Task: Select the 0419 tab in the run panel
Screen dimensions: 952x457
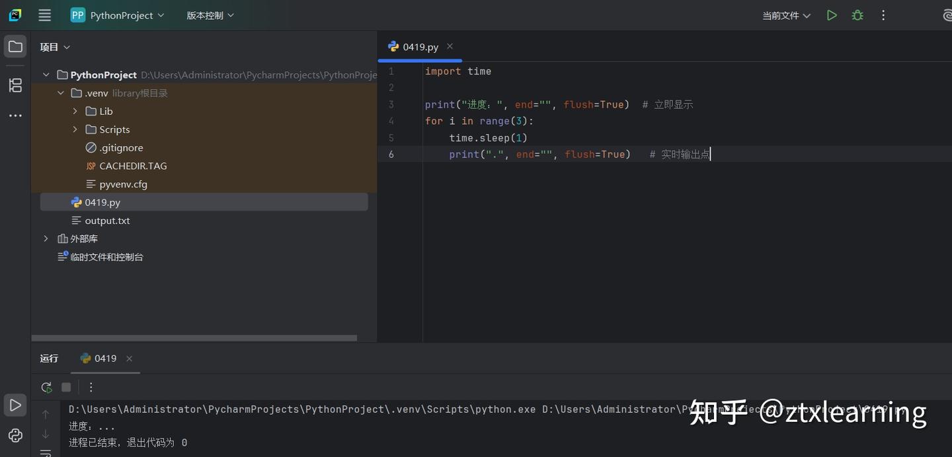Action: click(104, 358)
